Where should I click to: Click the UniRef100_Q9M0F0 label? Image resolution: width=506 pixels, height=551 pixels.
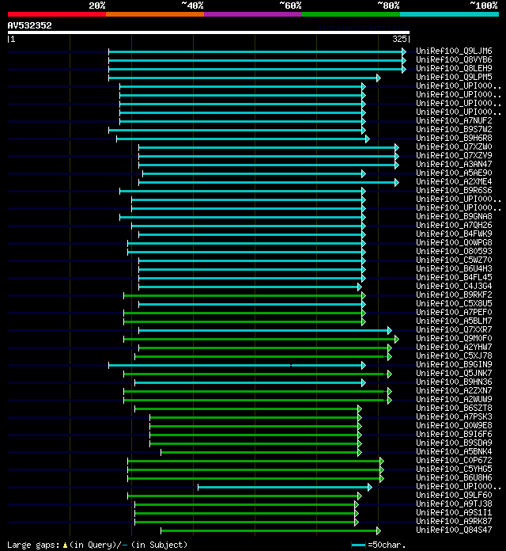(454, 338)
